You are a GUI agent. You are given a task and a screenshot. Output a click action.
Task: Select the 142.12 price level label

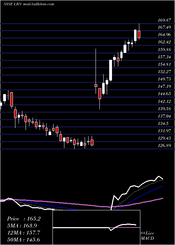(164, 101)
